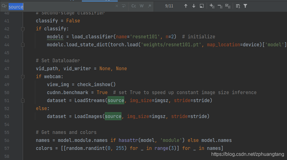This screenshot has width=287, height=160.
Task: Select all occurrences icon
Action: click(x=228, y=6)
